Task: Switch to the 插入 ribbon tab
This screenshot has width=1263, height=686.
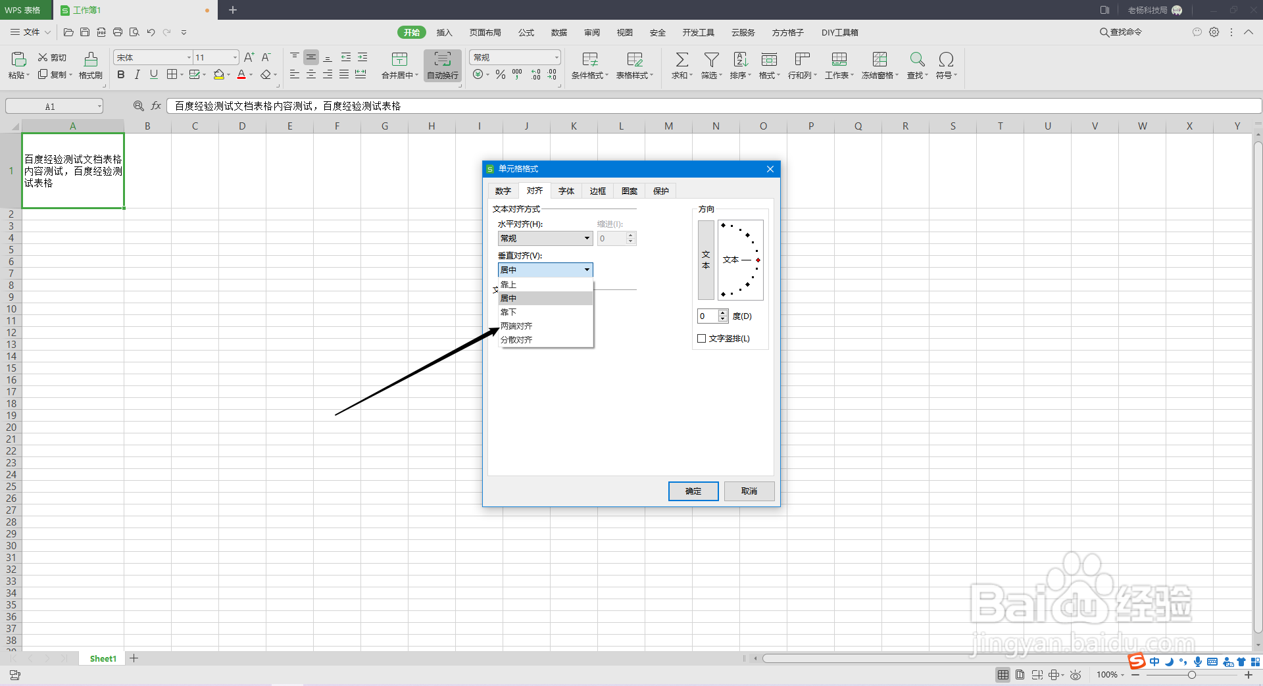Action: (445, 32)
